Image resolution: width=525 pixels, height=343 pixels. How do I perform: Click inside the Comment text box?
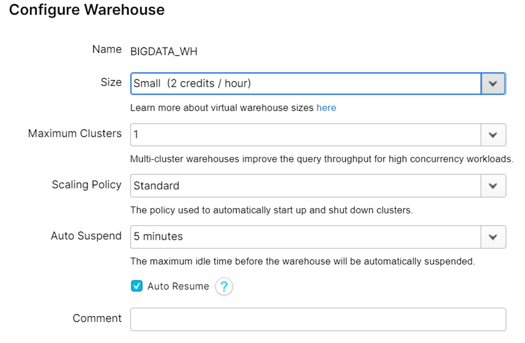click(x=317, y=319)
